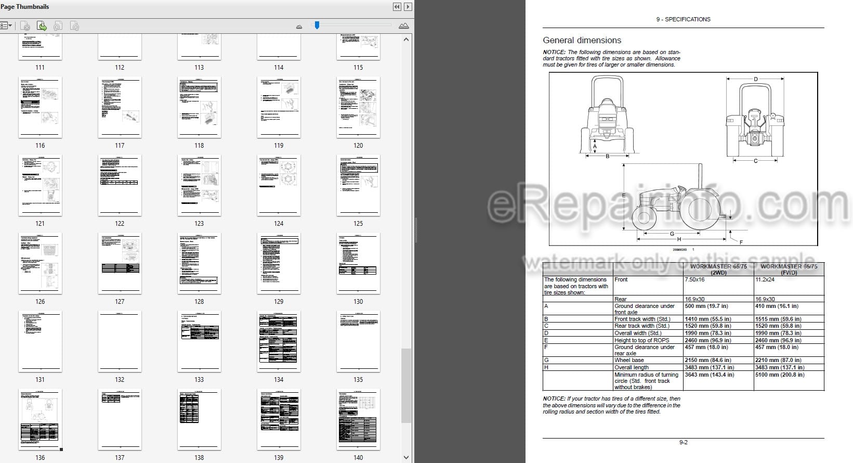The height and width of the screenshot is (463, 853).
Task: Select page 120 thumbnail
Action: click(358, 107)
